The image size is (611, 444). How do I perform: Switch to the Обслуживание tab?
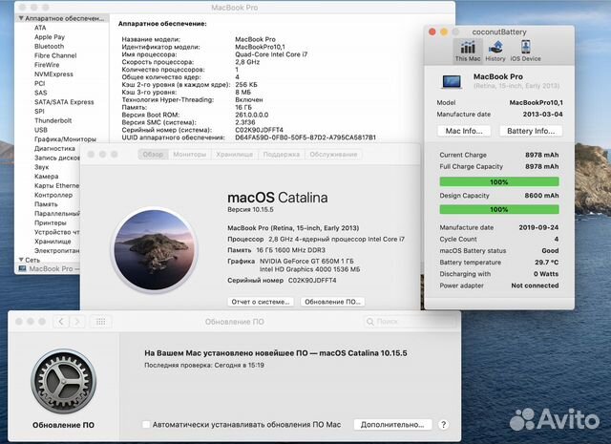coord(333,155)
